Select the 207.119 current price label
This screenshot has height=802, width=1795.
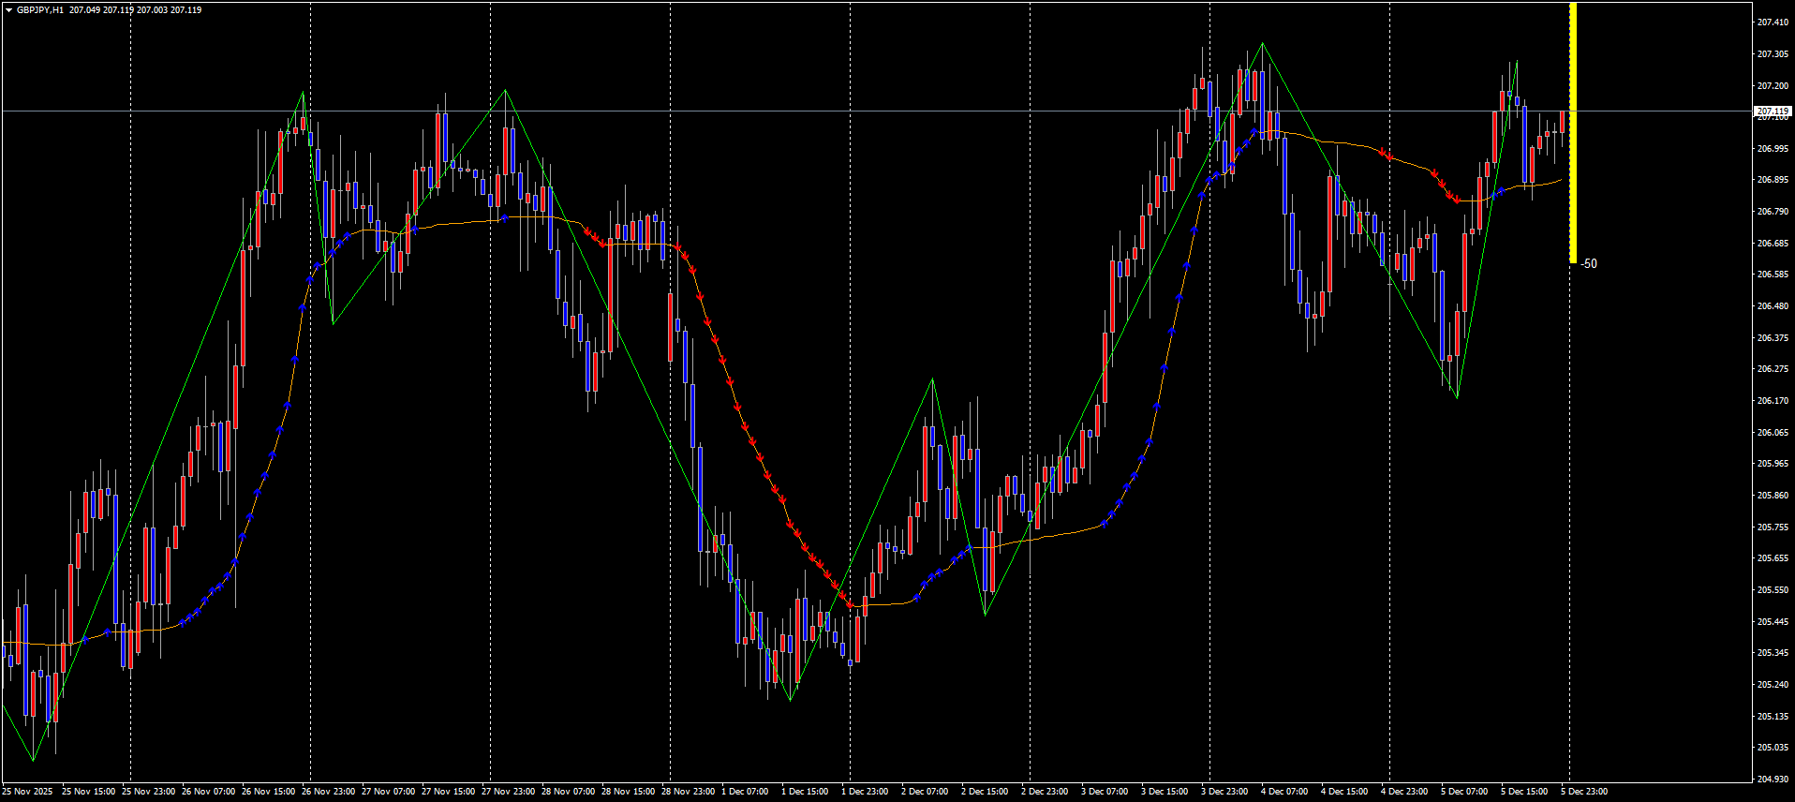(x=1773, y=111)
